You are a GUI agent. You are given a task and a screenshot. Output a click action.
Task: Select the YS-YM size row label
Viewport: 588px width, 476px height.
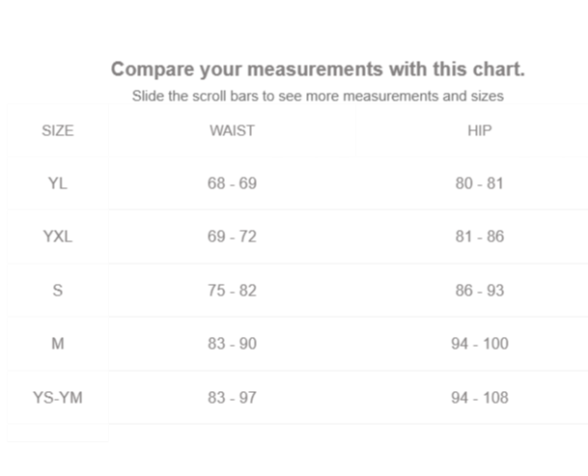(58, 398)
